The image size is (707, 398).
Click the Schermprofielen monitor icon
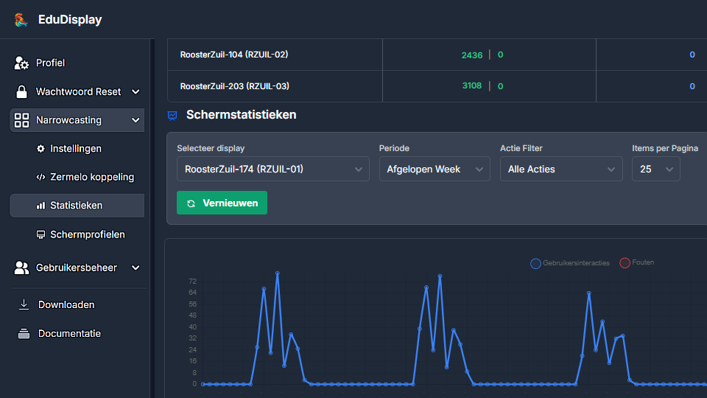tap(41, 235)
